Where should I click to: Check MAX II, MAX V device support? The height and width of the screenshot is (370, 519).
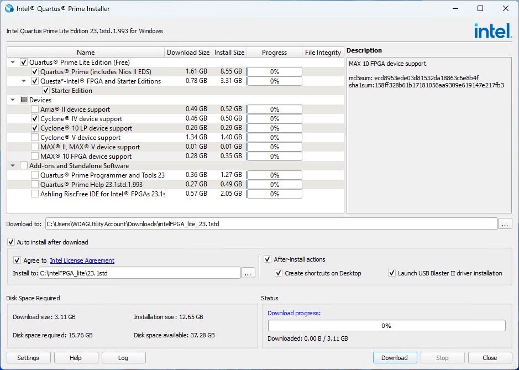[35, 147]
